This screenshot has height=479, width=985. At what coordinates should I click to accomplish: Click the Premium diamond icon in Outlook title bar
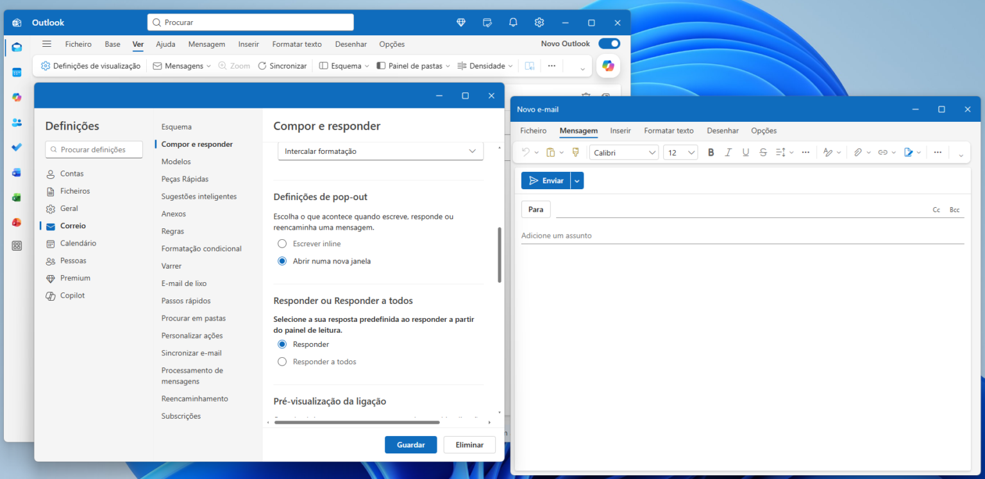coord(461,22)
